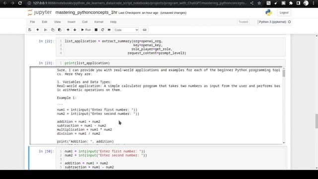Open the Edit menu
The image size is (318, 179).
(45, 22)
